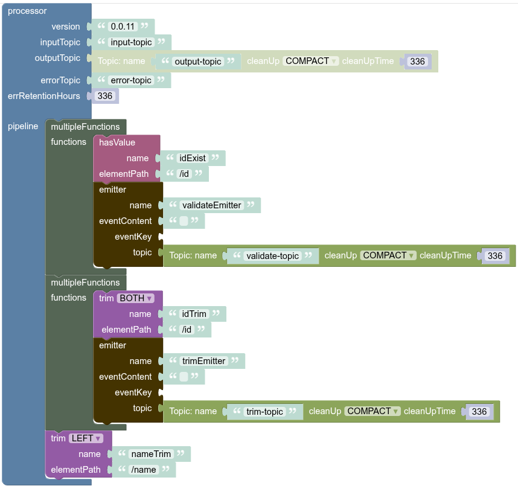Click the empty eventKey socket of validateEmitter
This screenshot has width=518, height=486.
[x=161, y=237]
